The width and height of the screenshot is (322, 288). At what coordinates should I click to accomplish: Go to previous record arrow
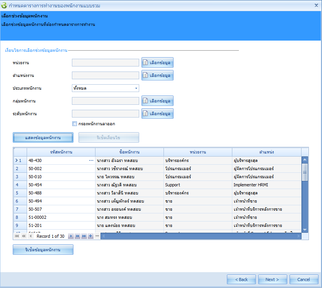click(31, 236)
